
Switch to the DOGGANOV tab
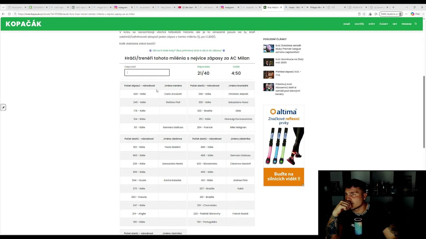tap(38, 7)
